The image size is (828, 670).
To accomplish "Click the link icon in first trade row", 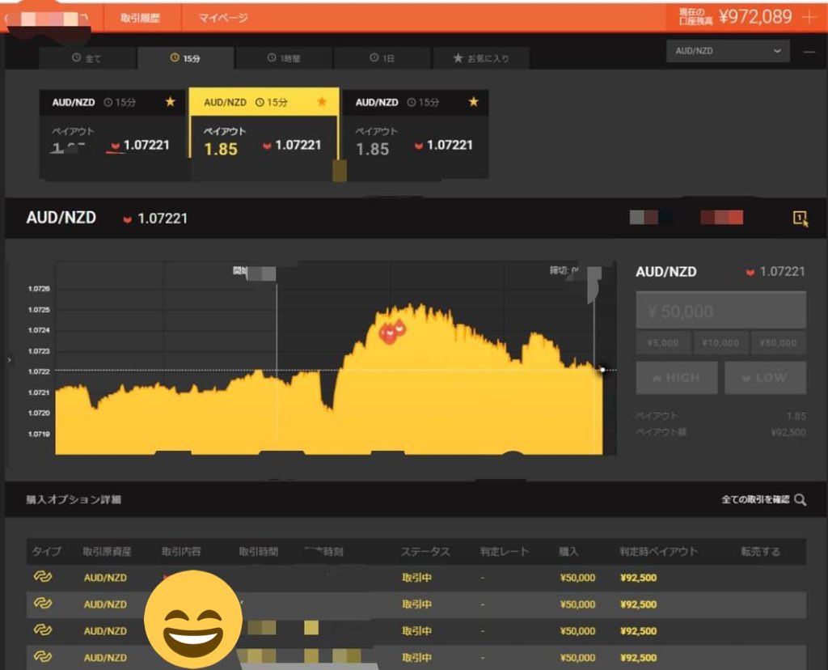I will pyautogui.click(x=43, y=577).
